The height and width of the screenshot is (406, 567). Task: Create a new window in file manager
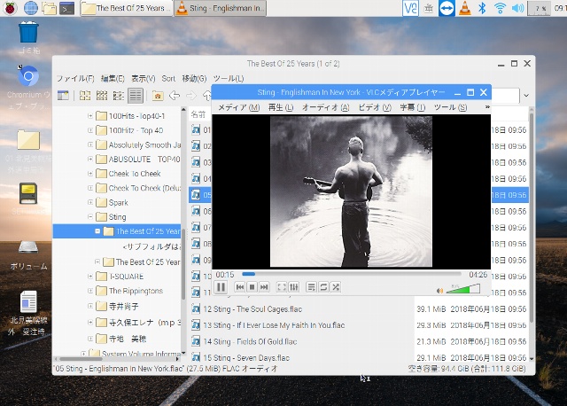click(63, 96)
